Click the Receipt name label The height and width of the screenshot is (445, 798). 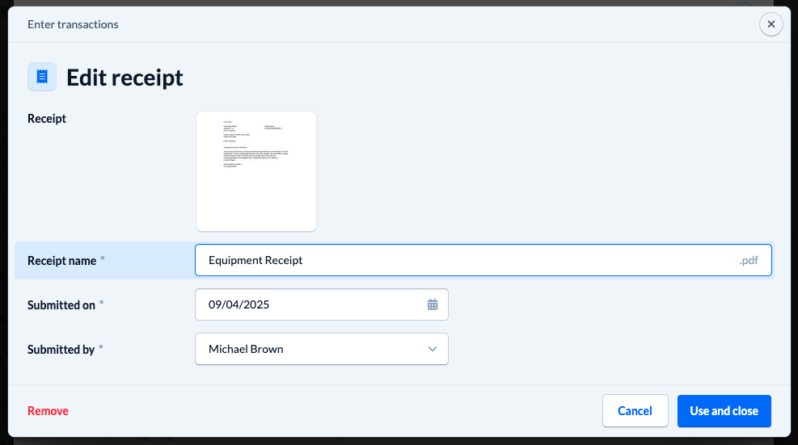(x=61, y=261)
